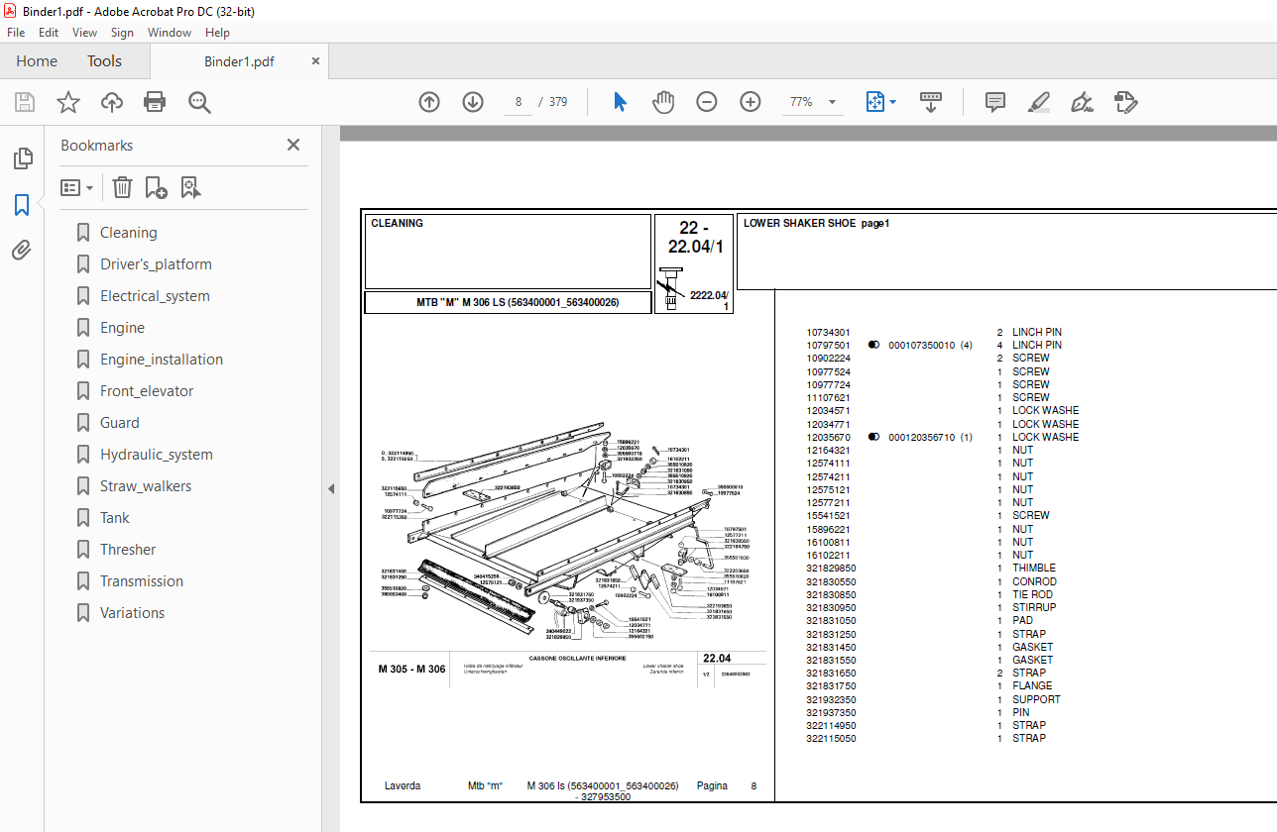Image resolution: width=1277 pixels, height=832 pixels.
Task: Switch to the Home tab
Action: (x=37, y=61)
